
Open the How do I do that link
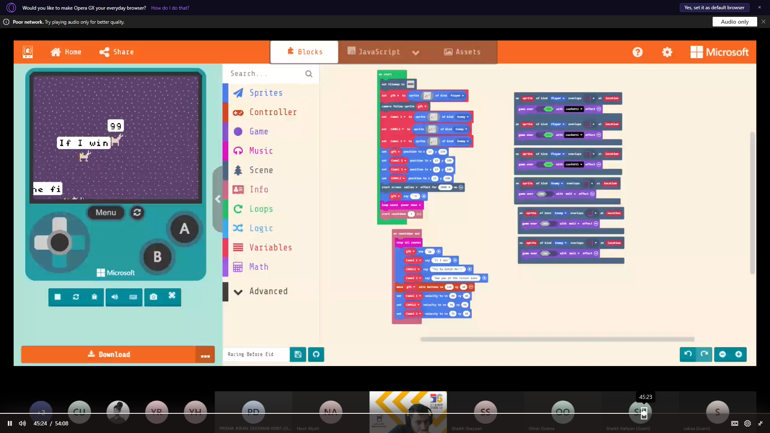(x=170, y=8)
